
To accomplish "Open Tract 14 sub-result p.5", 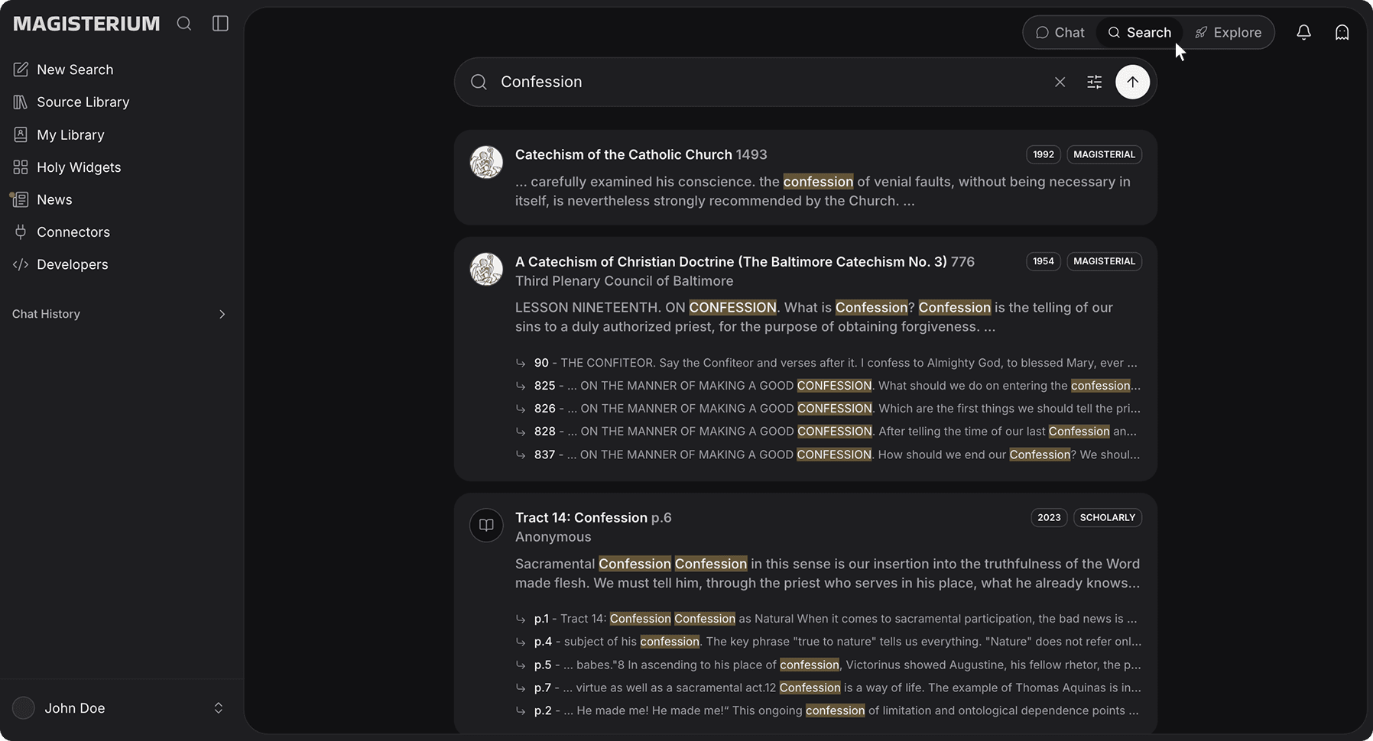I will click(x=827, y=665).
